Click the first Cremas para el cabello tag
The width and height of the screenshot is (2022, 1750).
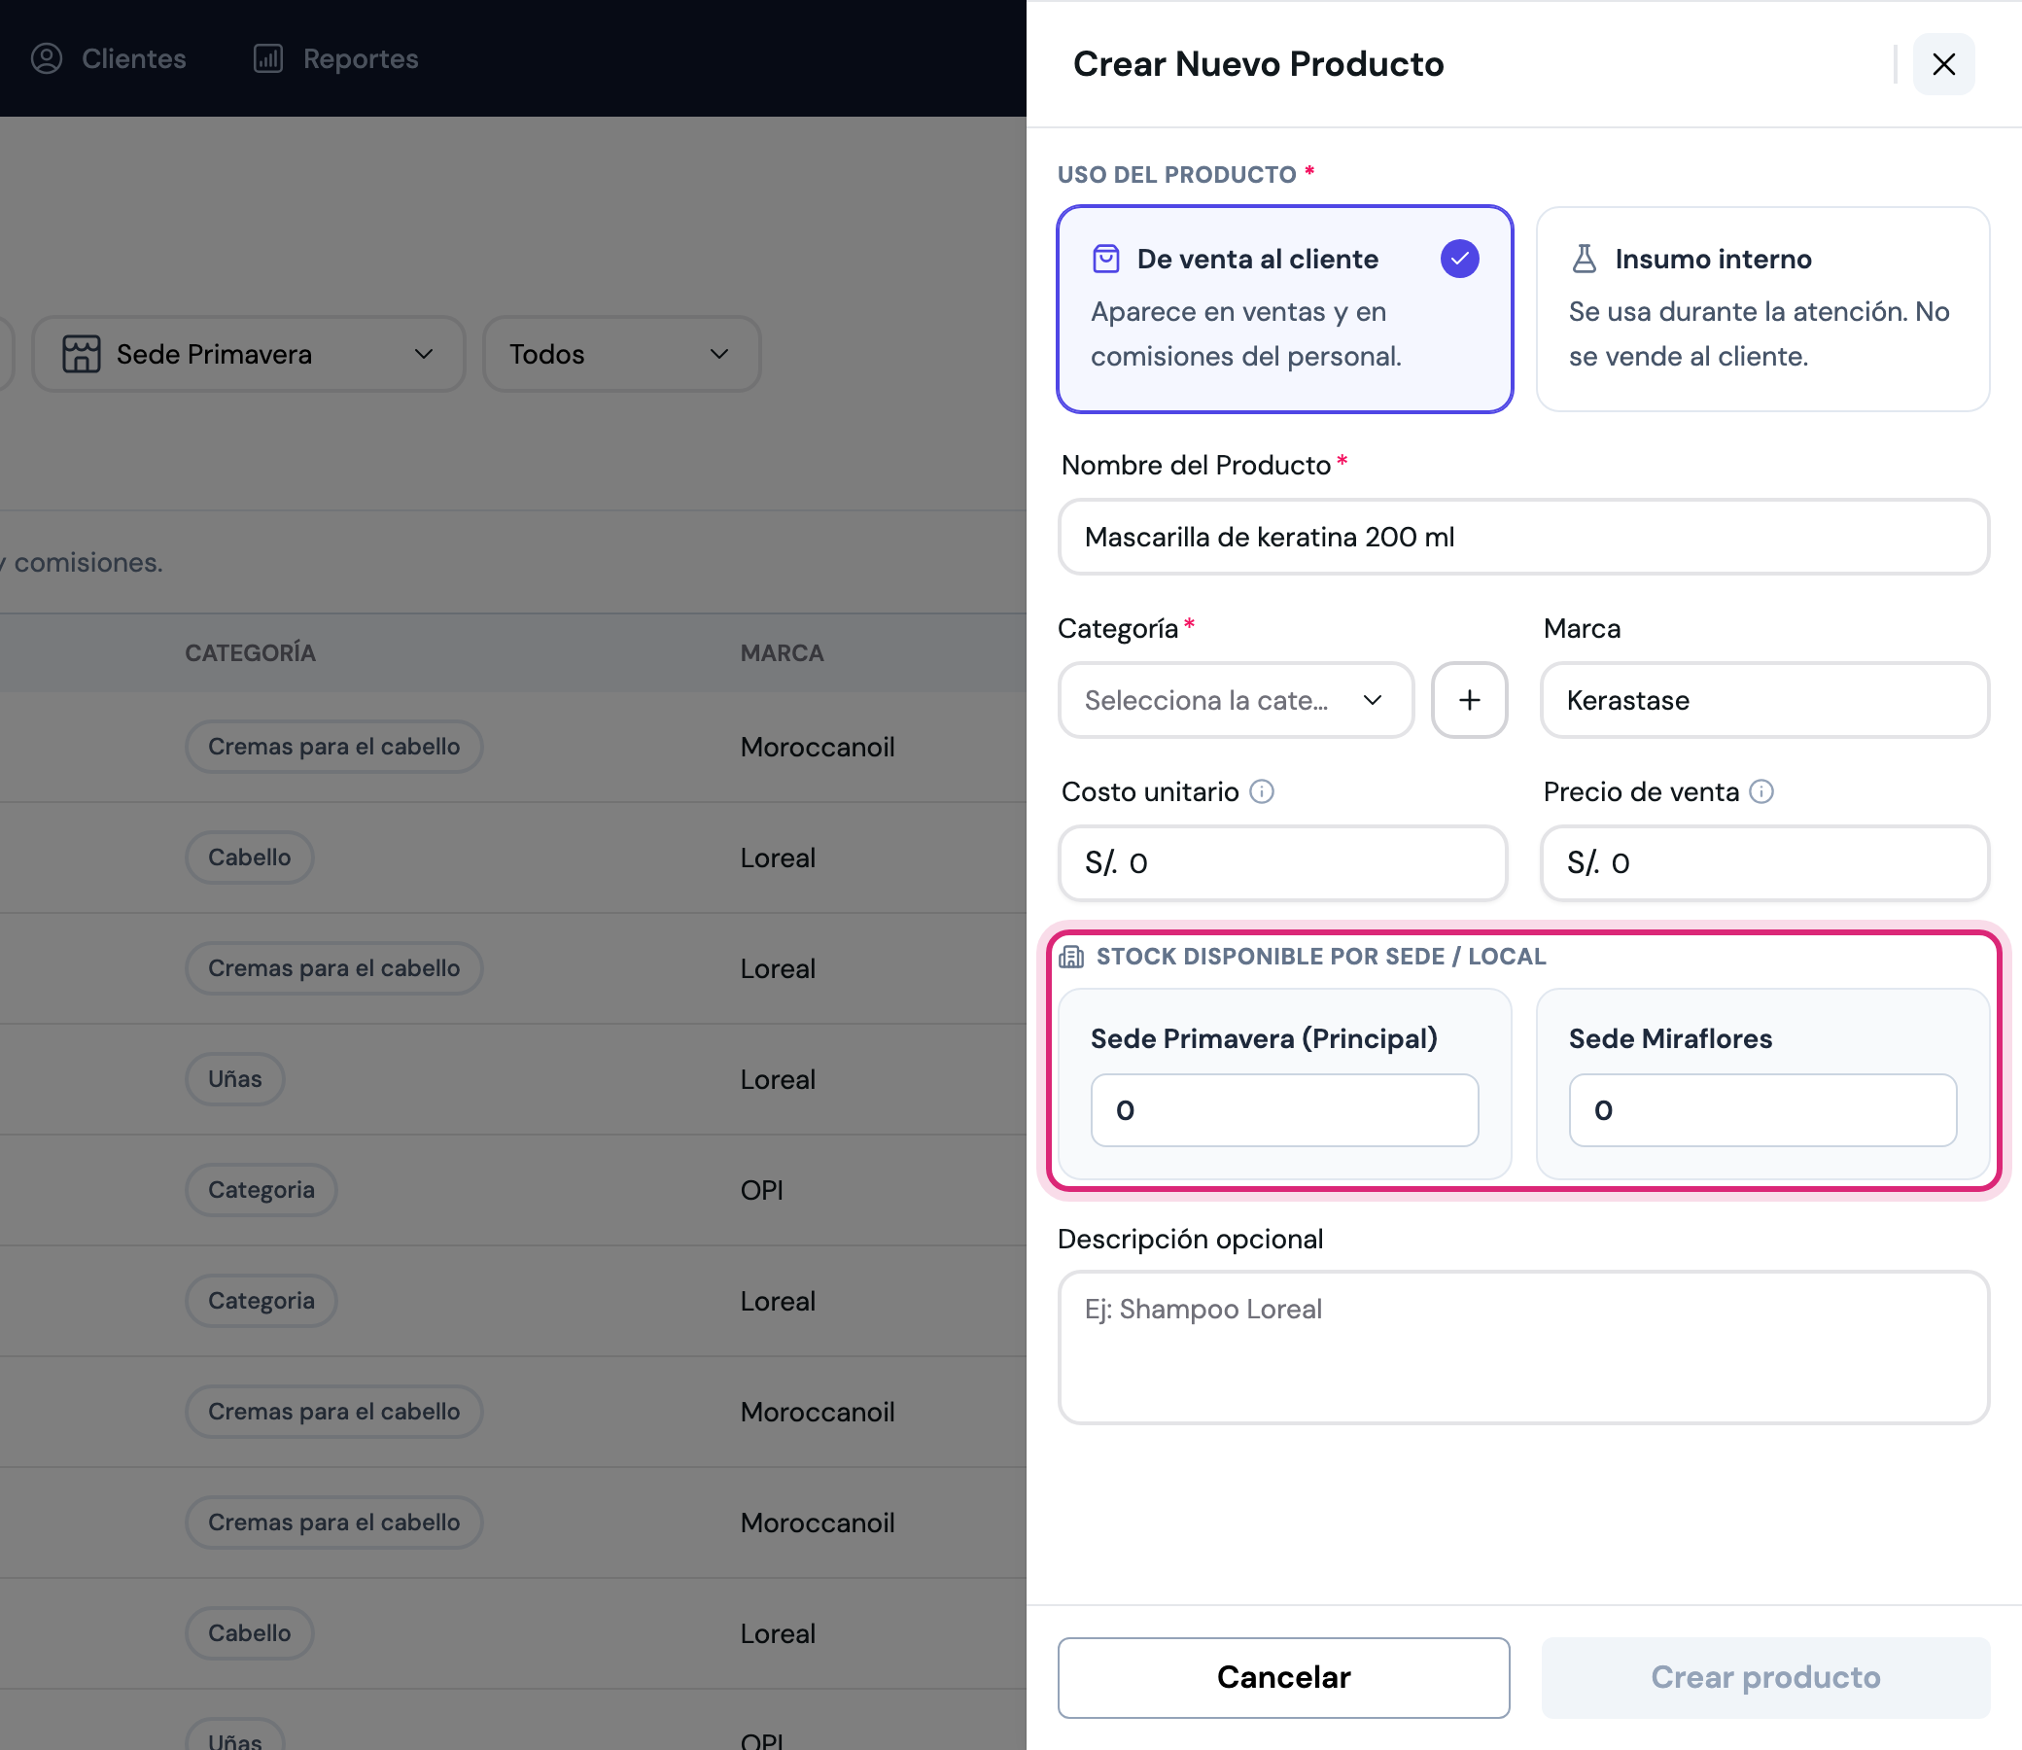(333, 747)
